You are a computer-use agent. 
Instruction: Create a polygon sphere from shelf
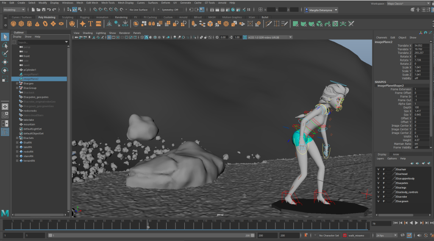pos(13,24)
